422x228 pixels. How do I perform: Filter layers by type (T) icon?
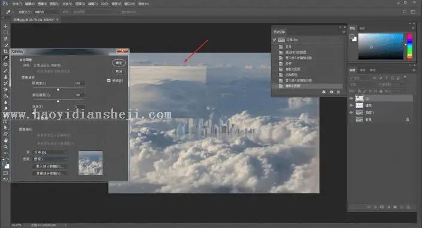(x=387, y=78)
